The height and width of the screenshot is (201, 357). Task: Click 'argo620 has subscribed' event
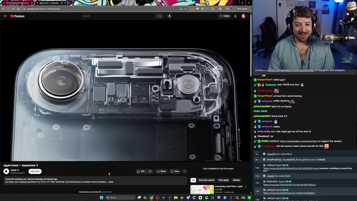tap(279, 154)
